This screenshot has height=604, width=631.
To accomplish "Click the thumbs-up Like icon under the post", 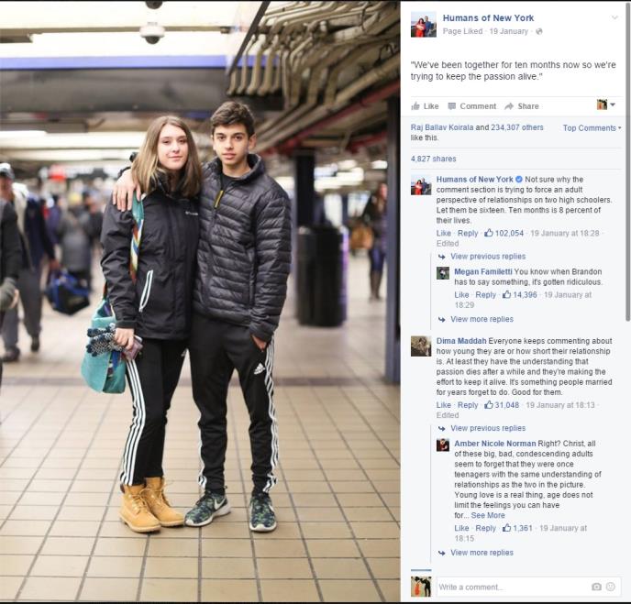I will (x=415, y=106).
